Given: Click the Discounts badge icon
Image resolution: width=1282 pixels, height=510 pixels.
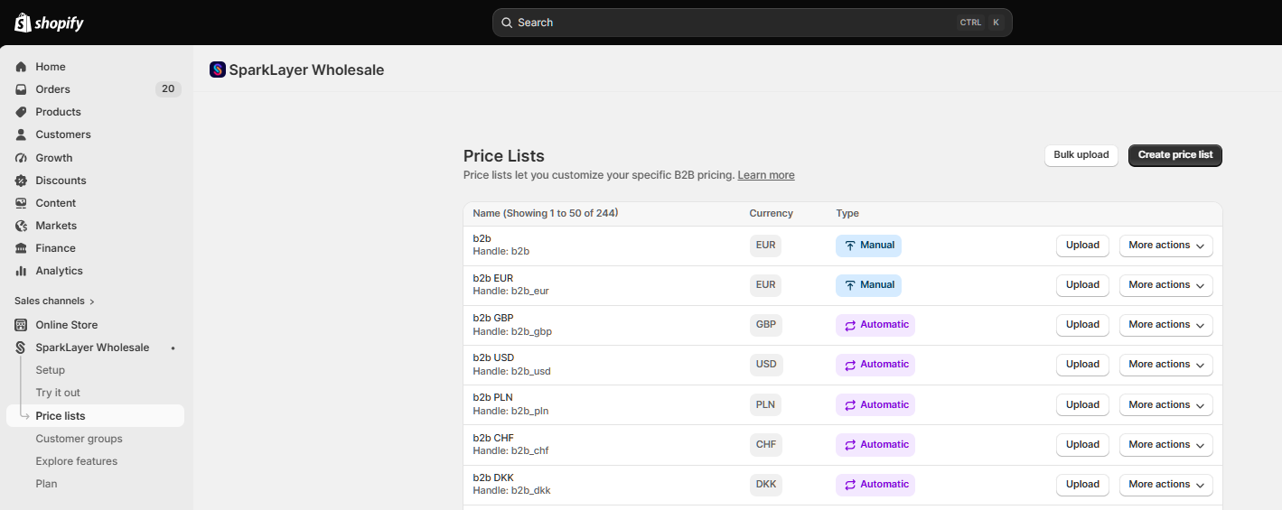Looking at the screenshot, I should [x=21, y=181].
